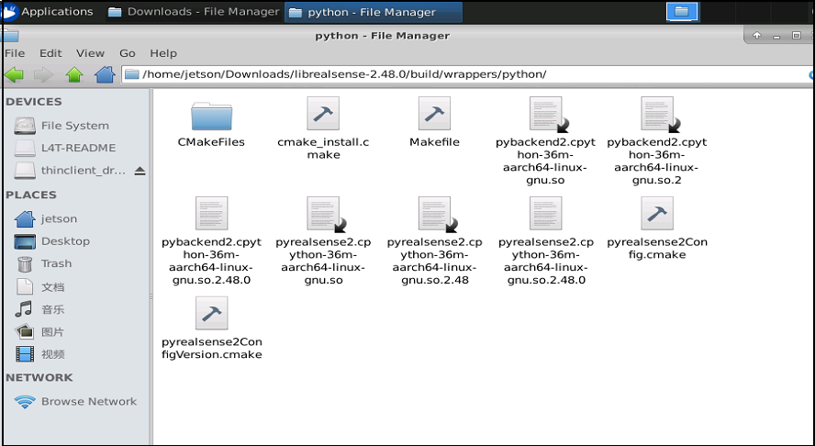Select pyrealsense2 gnu.so.2.48 symlink icon
The height and width of the screenshot is (446, 815).
pyautogui.click(x=437, y=214)
